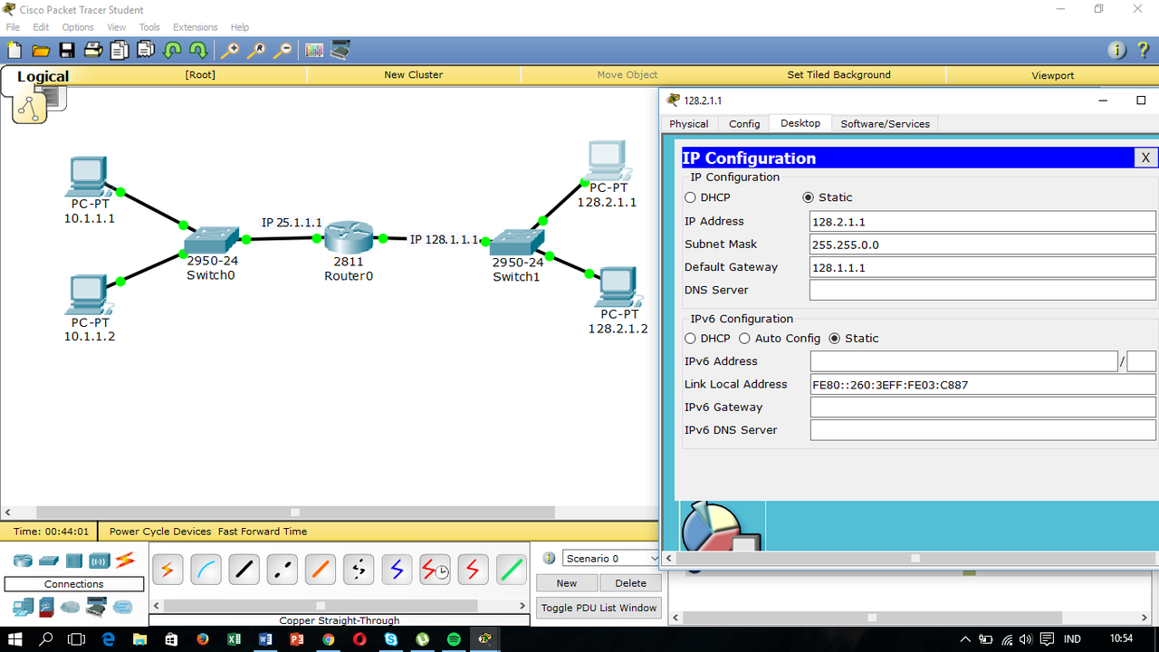Click New Cluster in the yellow bar

(x=414, y=75)
